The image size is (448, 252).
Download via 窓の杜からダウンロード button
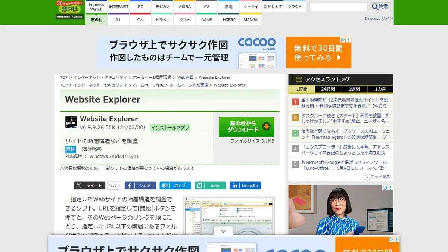246,127
